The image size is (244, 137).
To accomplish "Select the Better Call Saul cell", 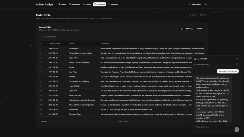I will pyautogui.click(x=75, y=95).
